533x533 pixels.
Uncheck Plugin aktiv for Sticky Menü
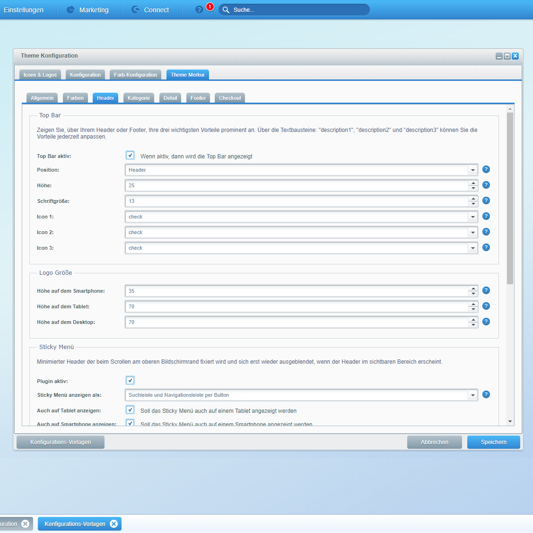(130, 380)
